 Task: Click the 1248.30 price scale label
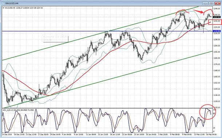[x=217, y=9]
